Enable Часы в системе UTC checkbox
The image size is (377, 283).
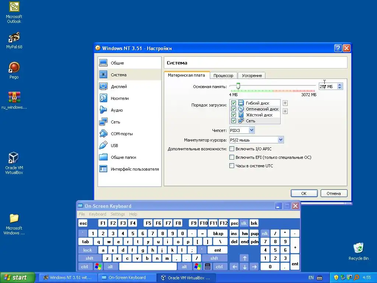tap(232, 165)
